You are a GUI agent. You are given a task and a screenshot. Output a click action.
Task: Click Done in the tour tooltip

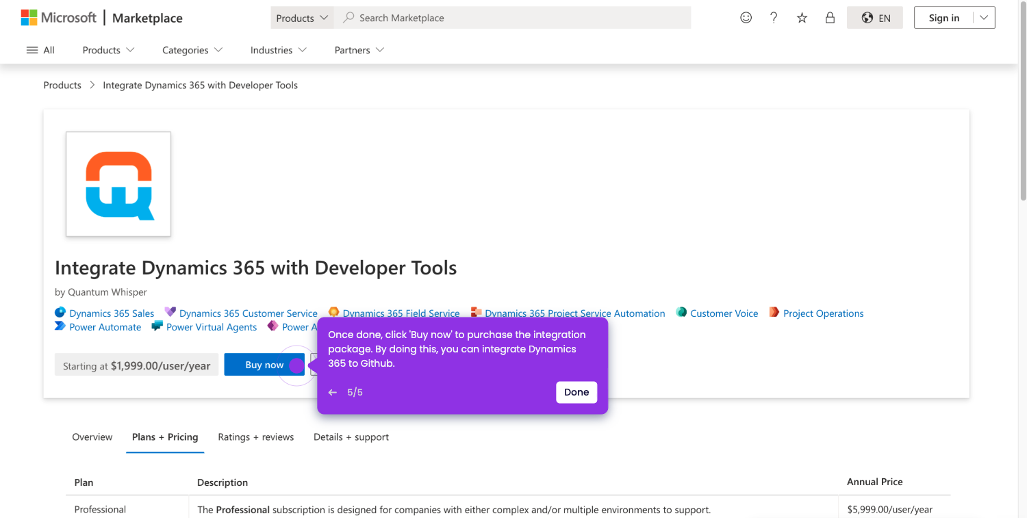(576, 392)
